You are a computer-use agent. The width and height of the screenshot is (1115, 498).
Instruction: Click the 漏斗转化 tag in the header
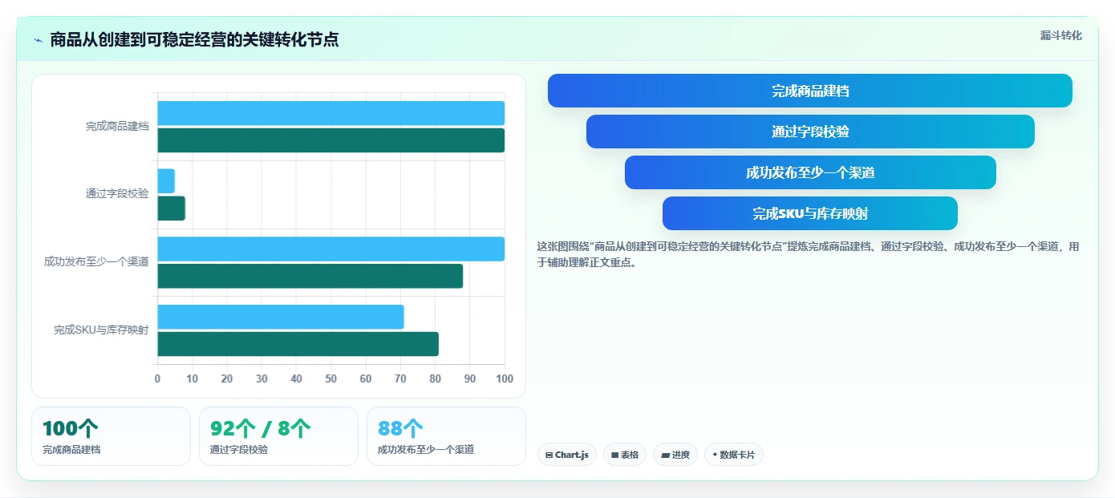pyautogui.click(x=1060, y=35)
